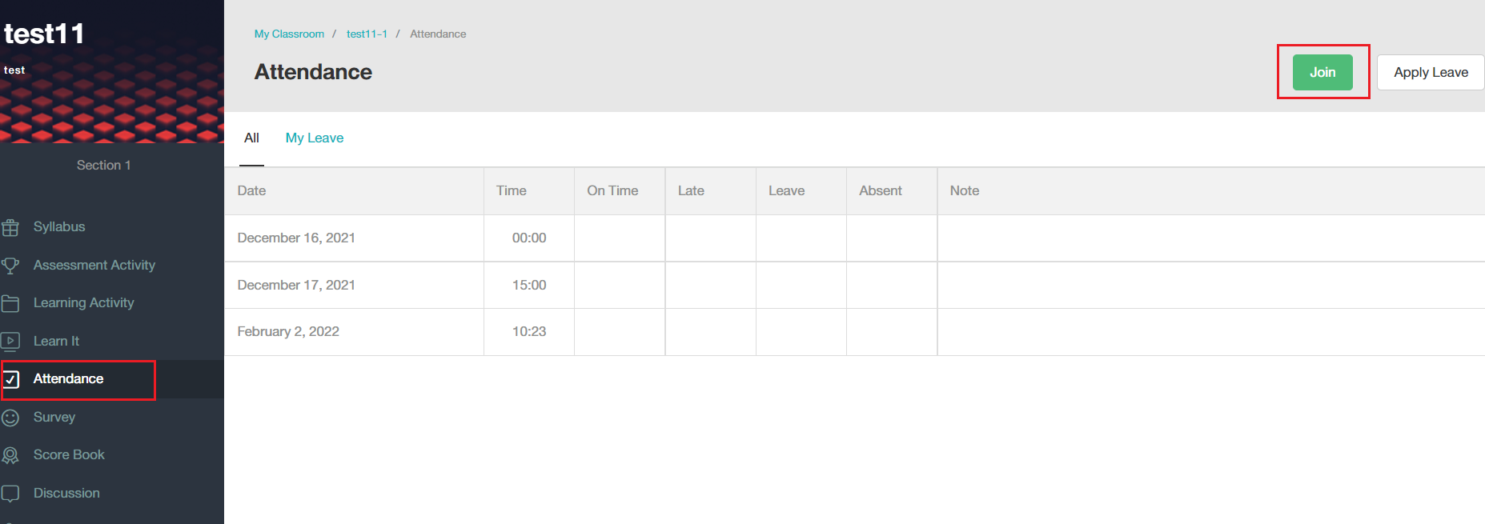Click the Syllabus gift-box icon
The height and width of the screenshot is (524, 1485).
pyautogui.click(x=10, y=227)
